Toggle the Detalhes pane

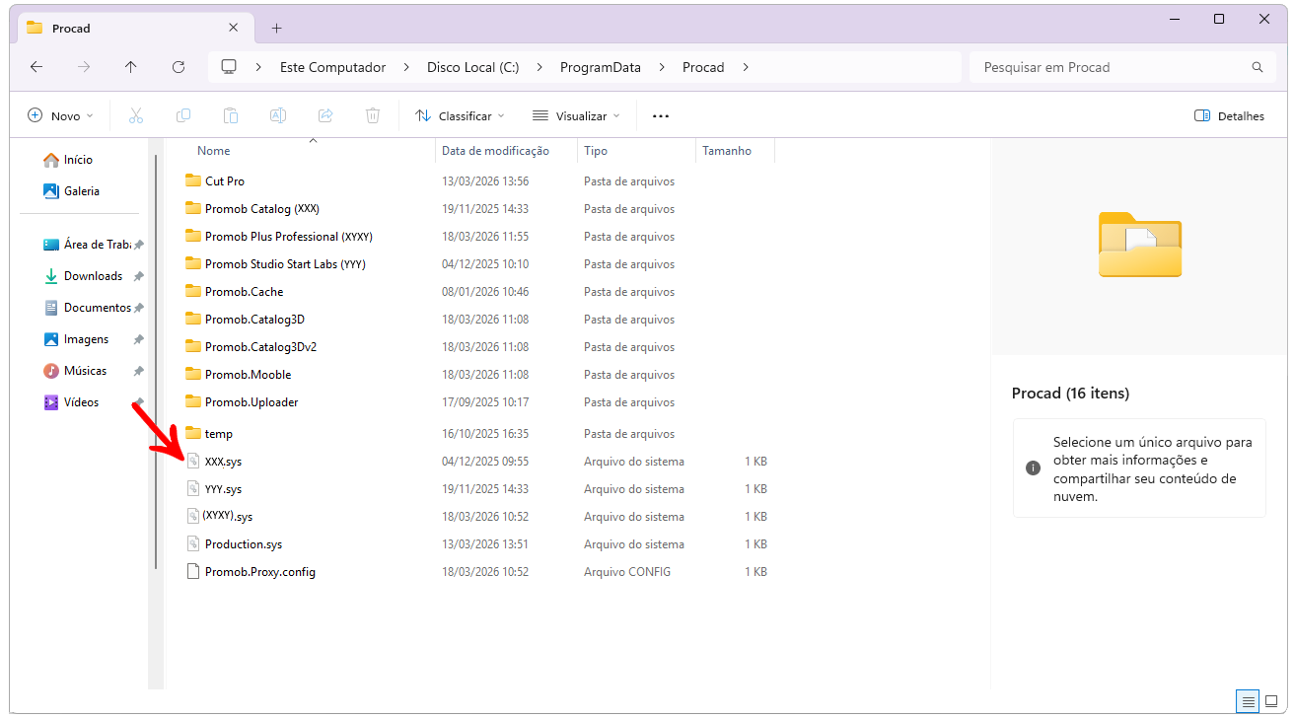tap(1229, 115)
